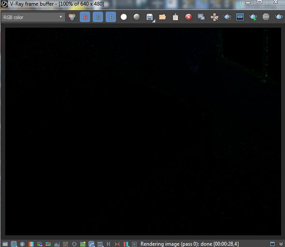Click the Stop rendering button
Screen dimensions: 285x247
(x=266, y=17)
